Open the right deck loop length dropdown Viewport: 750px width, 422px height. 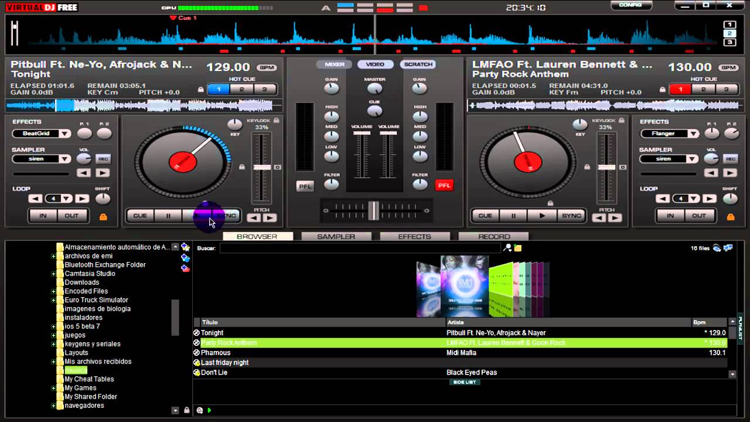(x=694, y=199)
